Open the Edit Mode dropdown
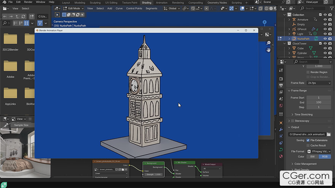This screenshot has width=335, height=188. [x=73, y=8]
